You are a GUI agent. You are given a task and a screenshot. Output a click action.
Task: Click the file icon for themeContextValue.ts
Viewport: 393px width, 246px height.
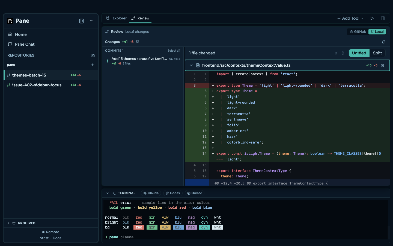click(x=198, y=65)
